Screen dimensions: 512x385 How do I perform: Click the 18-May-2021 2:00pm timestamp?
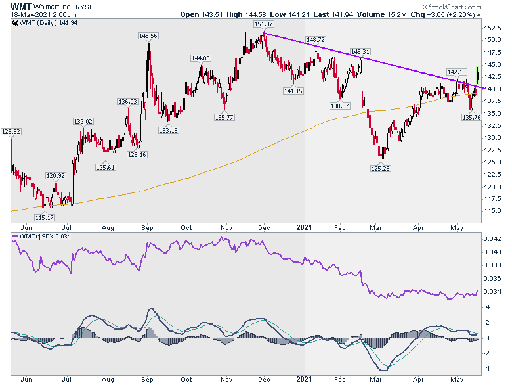(43, 15)
